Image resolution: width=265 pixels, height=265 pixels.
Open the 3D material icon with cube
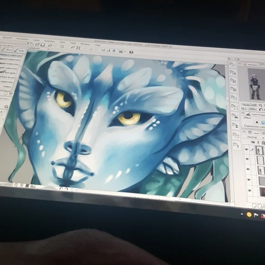coord(236,135)
